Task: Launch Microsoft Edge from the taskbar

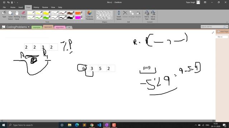Action: click(77, 125)
